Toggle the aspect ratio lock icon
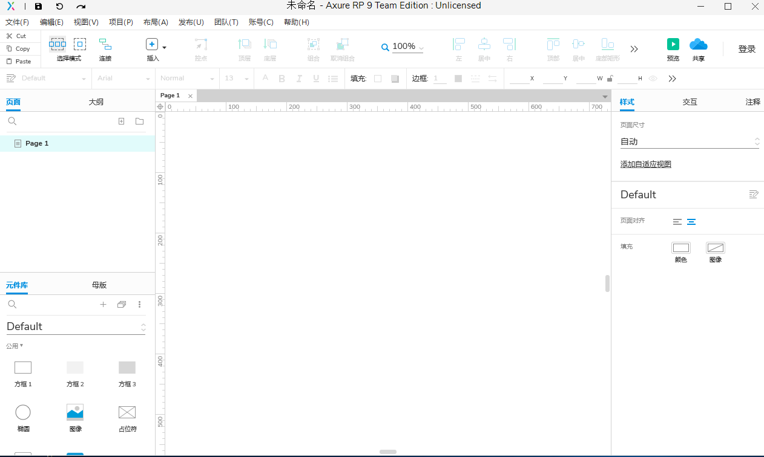Viewport: 764px width, 457px height. point(610,79)
